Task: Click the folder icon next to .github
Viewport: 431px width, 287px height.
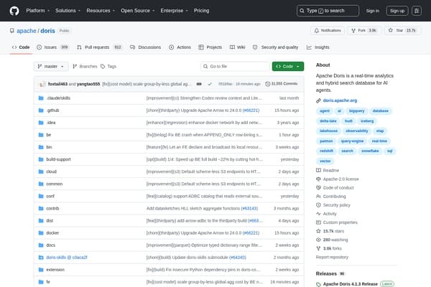Action: pos(41,110)
